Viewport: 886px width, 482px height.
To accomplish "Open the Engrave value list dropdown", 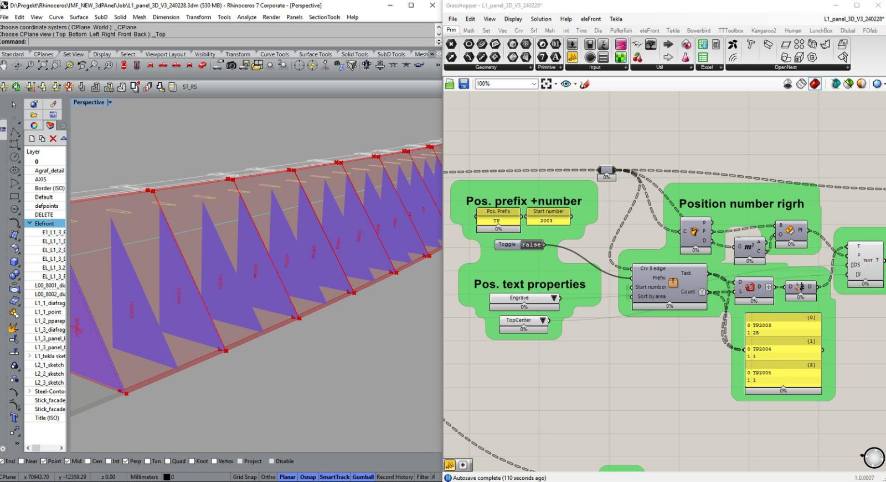I will [553, 298].
